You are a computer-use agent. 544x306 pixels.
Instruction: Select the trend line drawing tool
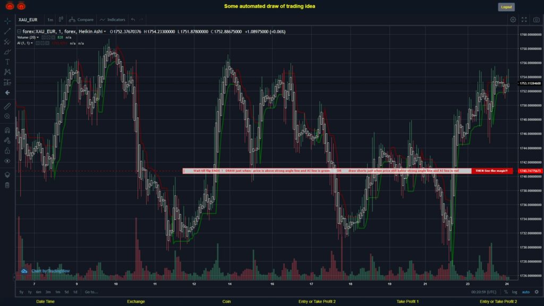tap(7, 31)
